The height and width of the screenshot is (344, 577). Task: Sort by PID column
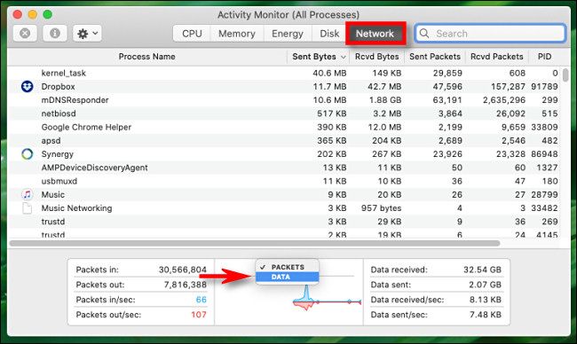tap(545, 57)
